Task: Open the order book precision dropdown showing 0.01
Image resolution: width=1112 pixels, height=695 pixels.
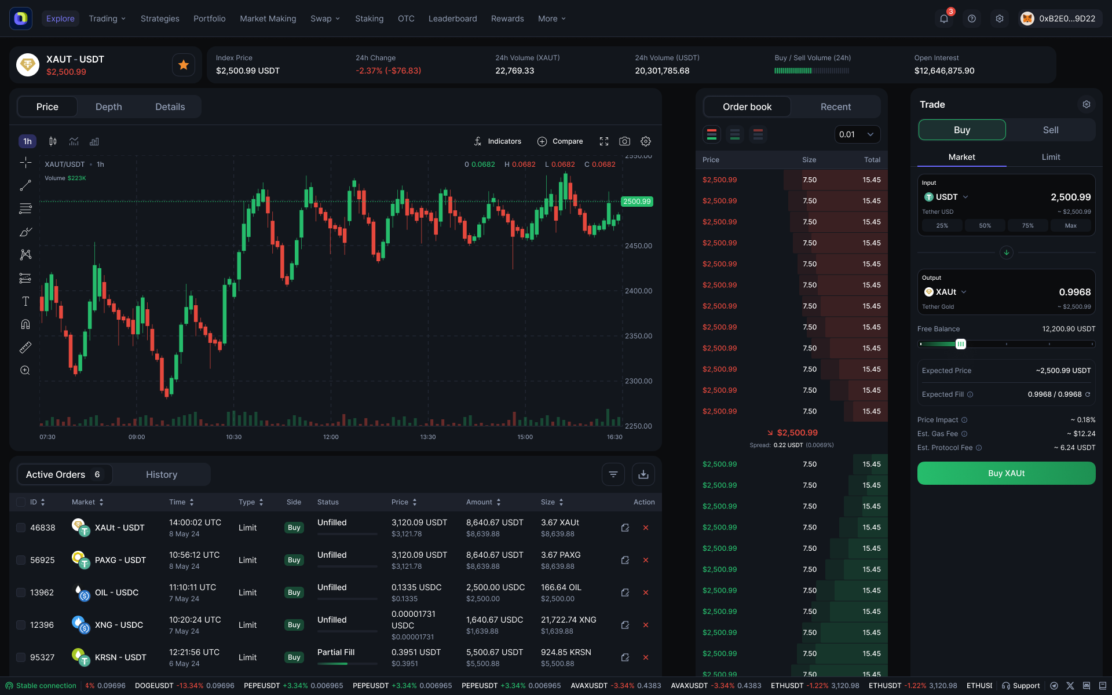Action: point(857,134)
